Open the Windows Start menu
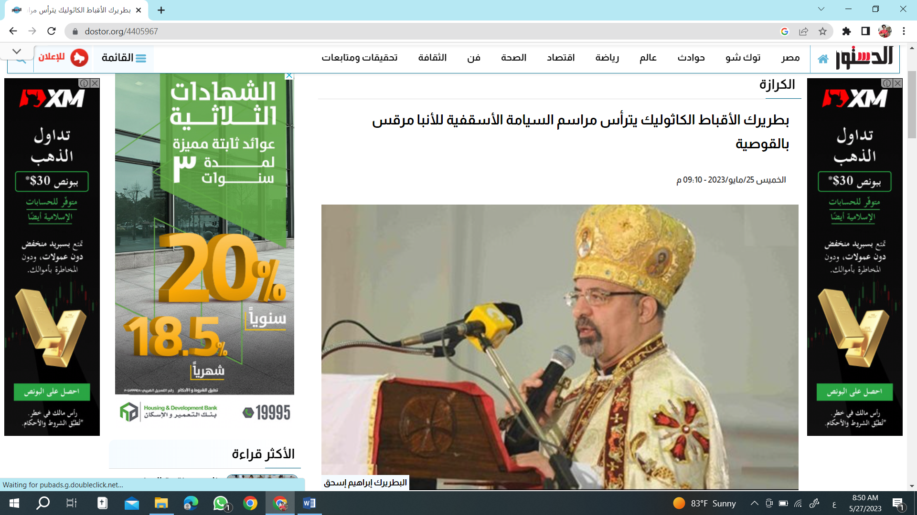 (x=14, y=503)
